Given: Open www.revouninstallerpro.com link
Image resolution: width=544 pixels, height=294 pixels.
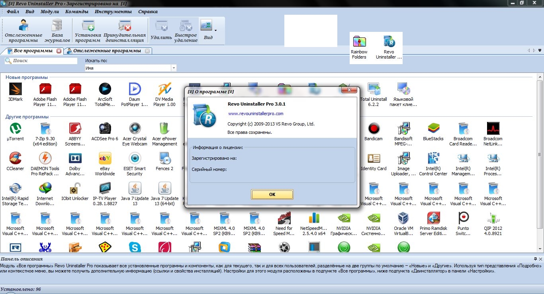Looking at the screenshot, I should pos(256,114).
